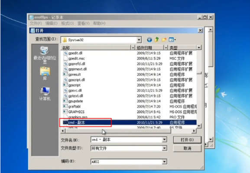
Task: Close the 打开 dialog
Action: pyautogui.click(x=200, y=30)
